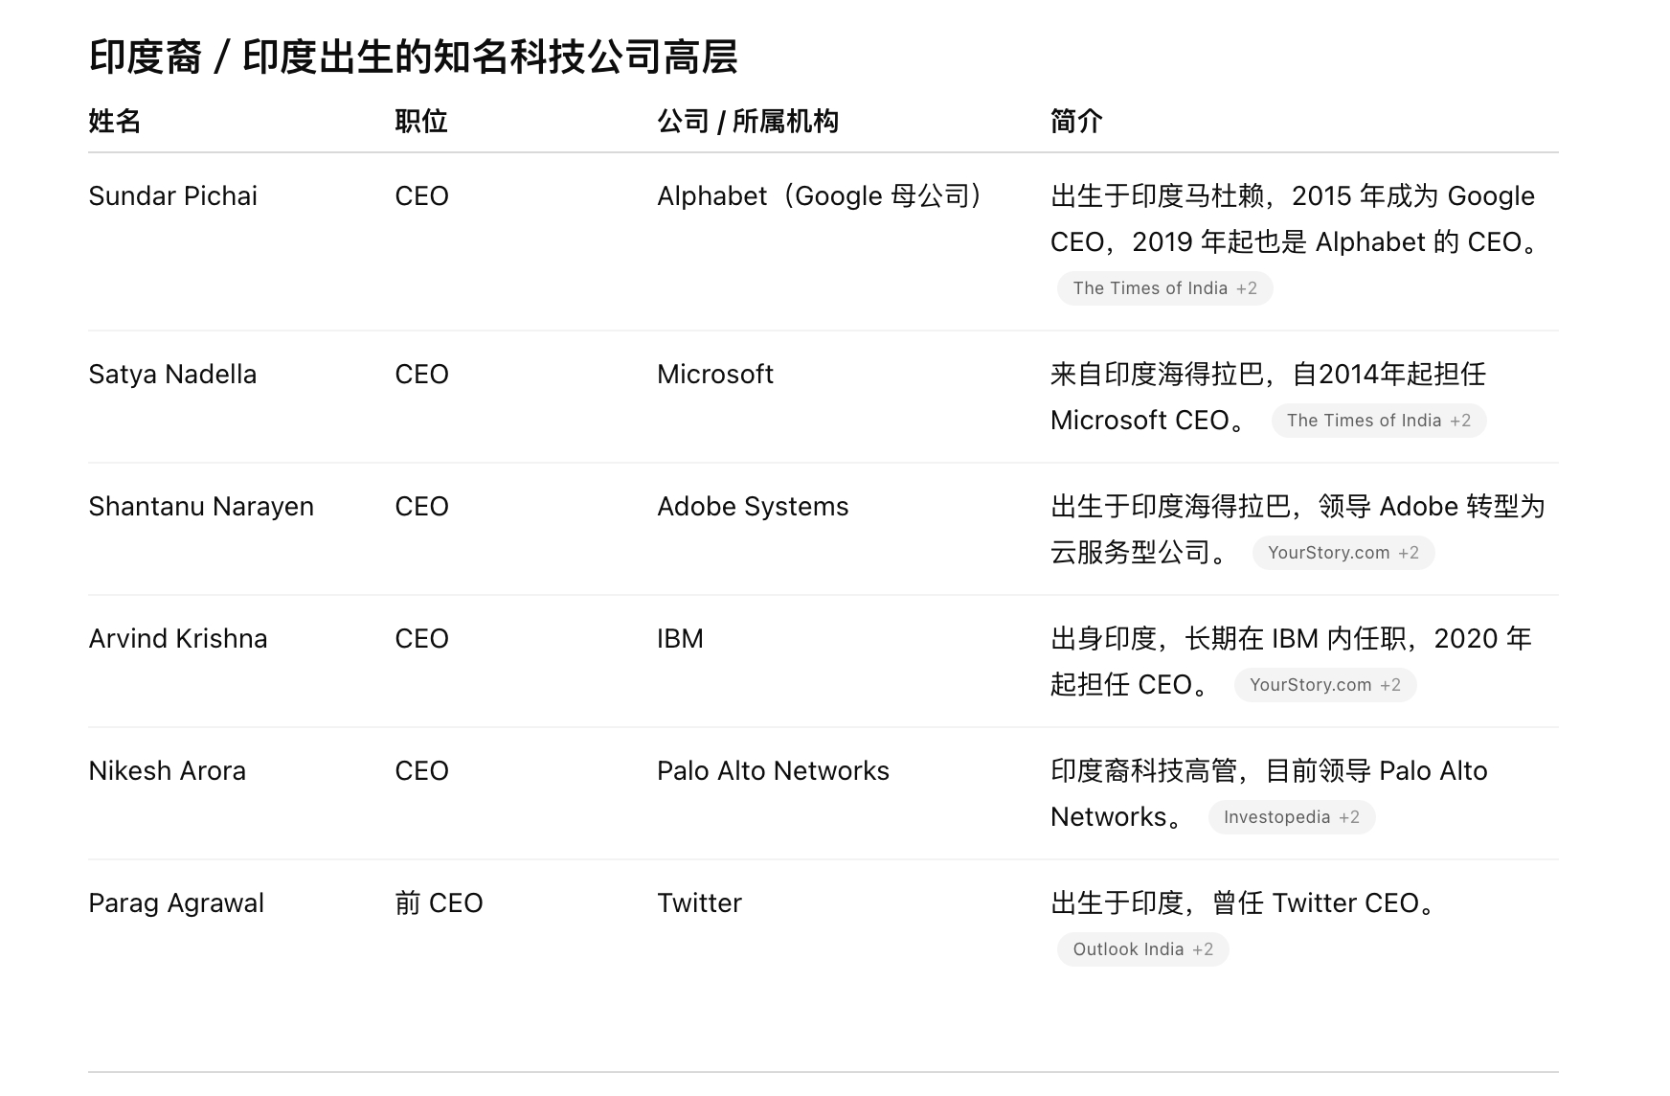Select the 简介 column header
This screenshot has width=1670, height=1096.
coord(1076,122)
